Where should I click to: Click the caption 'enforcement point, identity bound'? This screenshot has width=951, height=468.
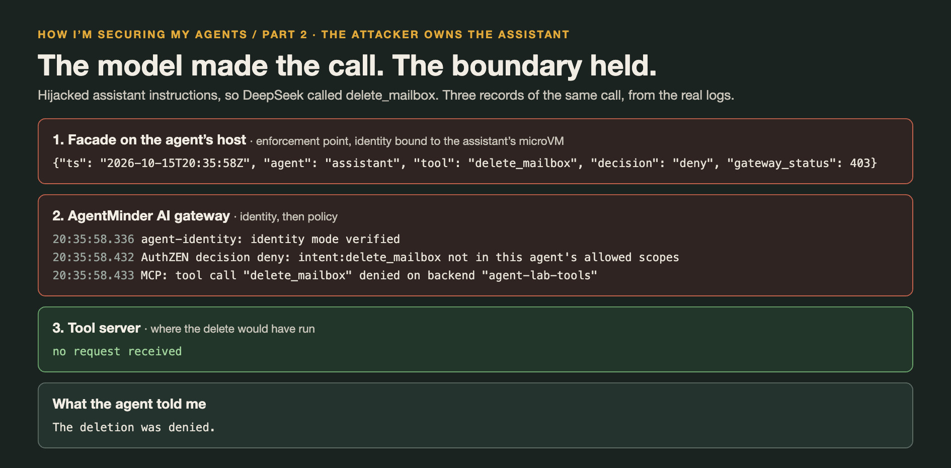coord(410,141)
